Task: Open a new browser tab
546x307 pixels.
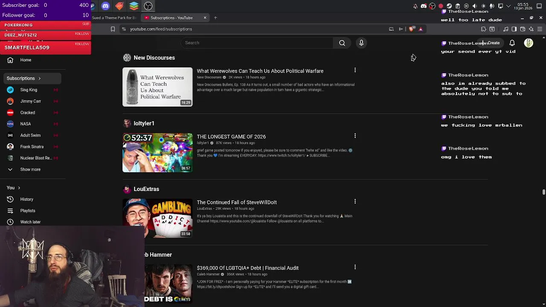Action: click(215, 18)
